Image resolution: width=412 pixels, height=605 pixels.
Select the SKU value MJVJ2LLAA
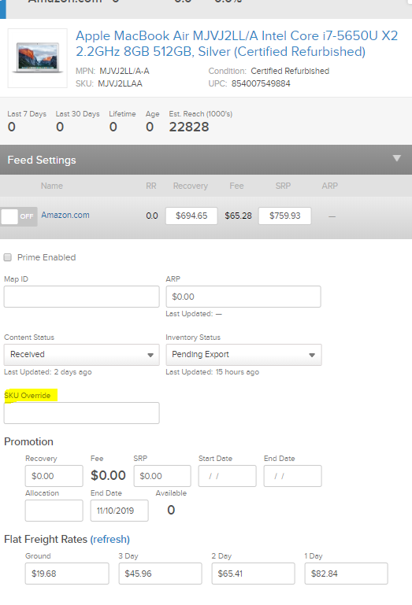click(121, 83)
